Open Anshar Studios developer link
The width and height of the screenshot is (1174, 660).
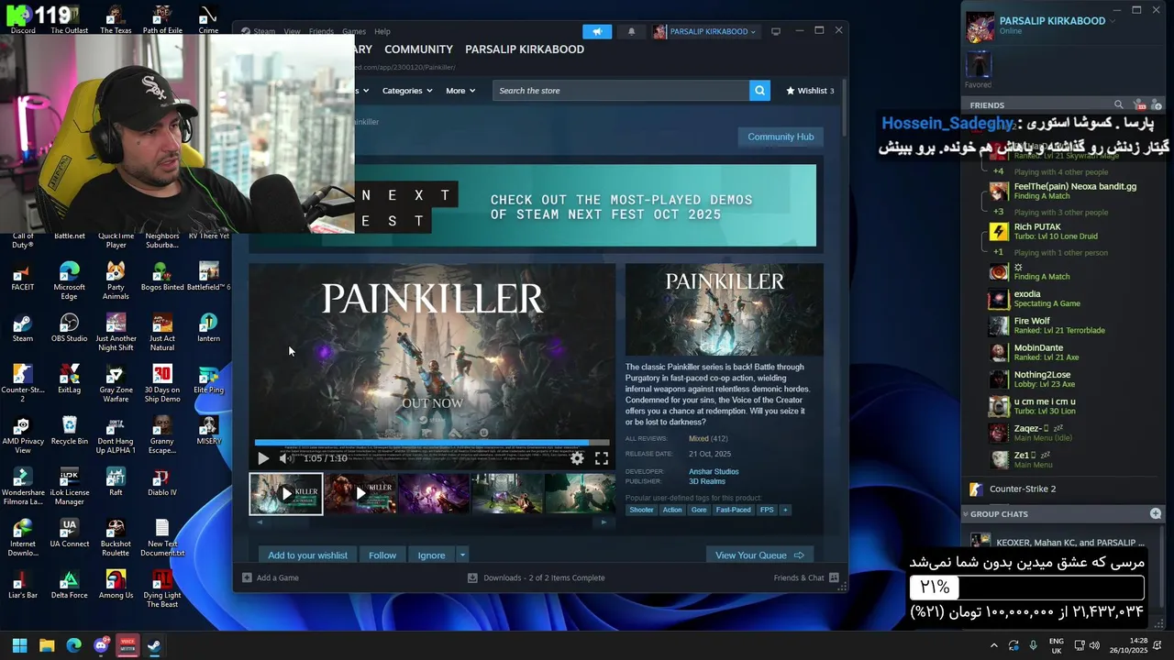(x=714, y=471)
